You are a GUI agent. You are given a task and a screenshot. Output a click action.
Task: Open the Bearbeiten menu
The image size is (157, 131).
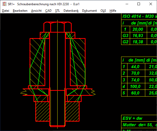20,11
